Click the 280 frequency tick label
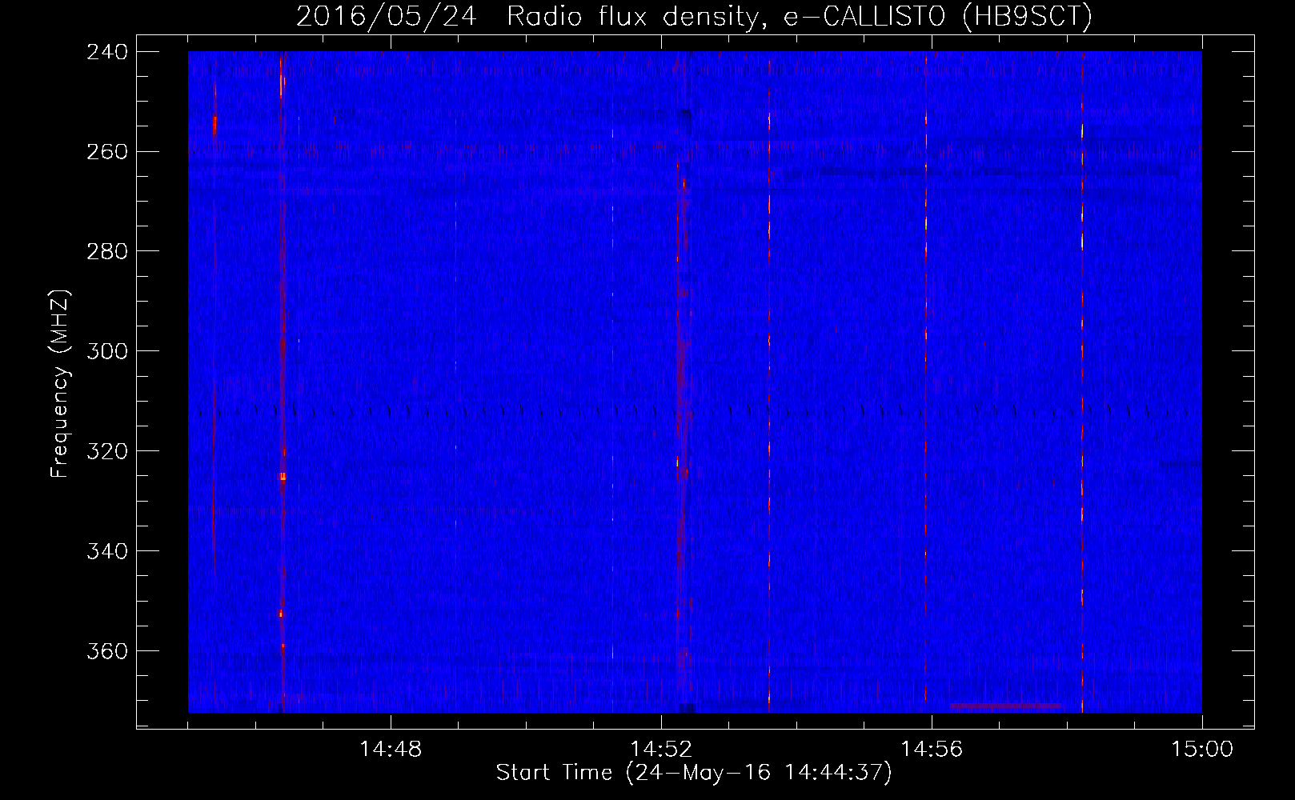This screenshot has width=1295, height=800. [x=106, y=251]
